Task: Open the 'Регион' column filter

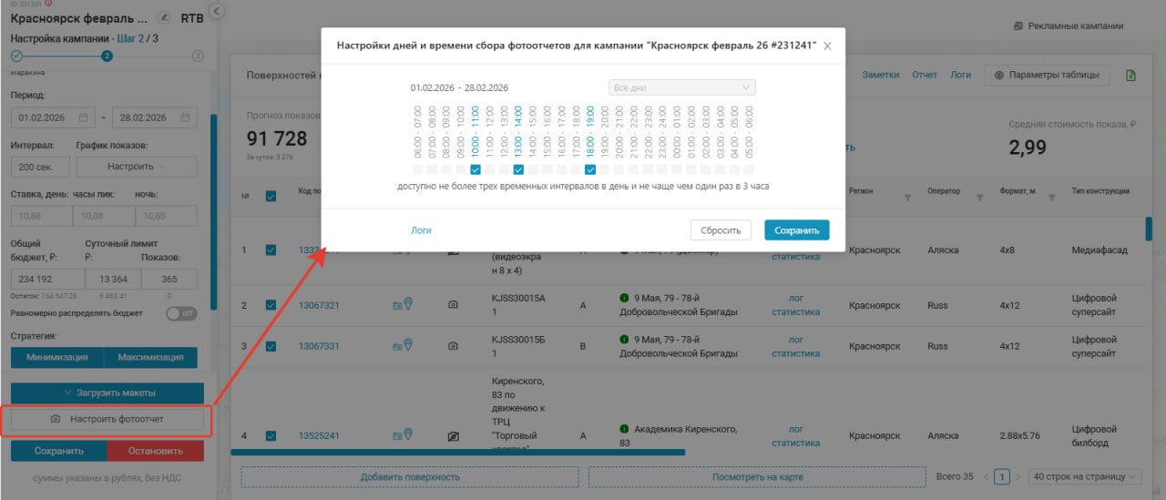Action: [x=907, y=197]
